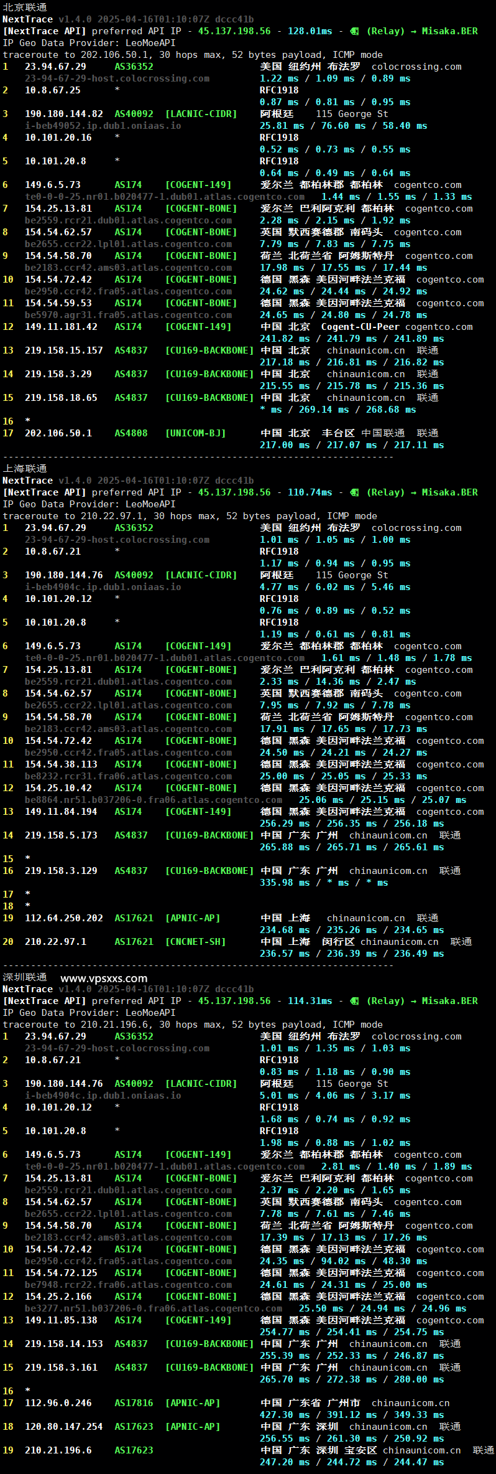Click hop IP 219.158.3.129
496x1474 pixels.
61,871
